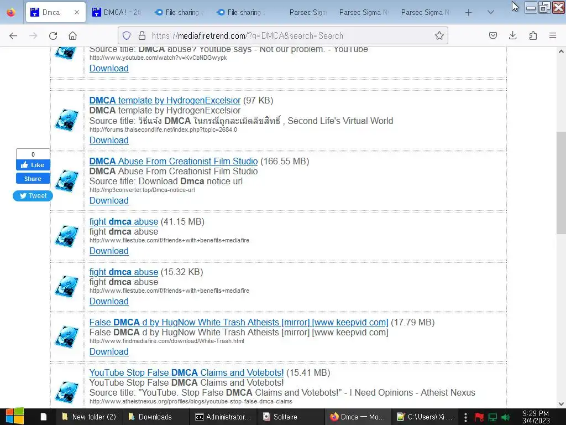Save page to Pocket
The width and height of the screenshot is (566, 425).
point(492,35)
